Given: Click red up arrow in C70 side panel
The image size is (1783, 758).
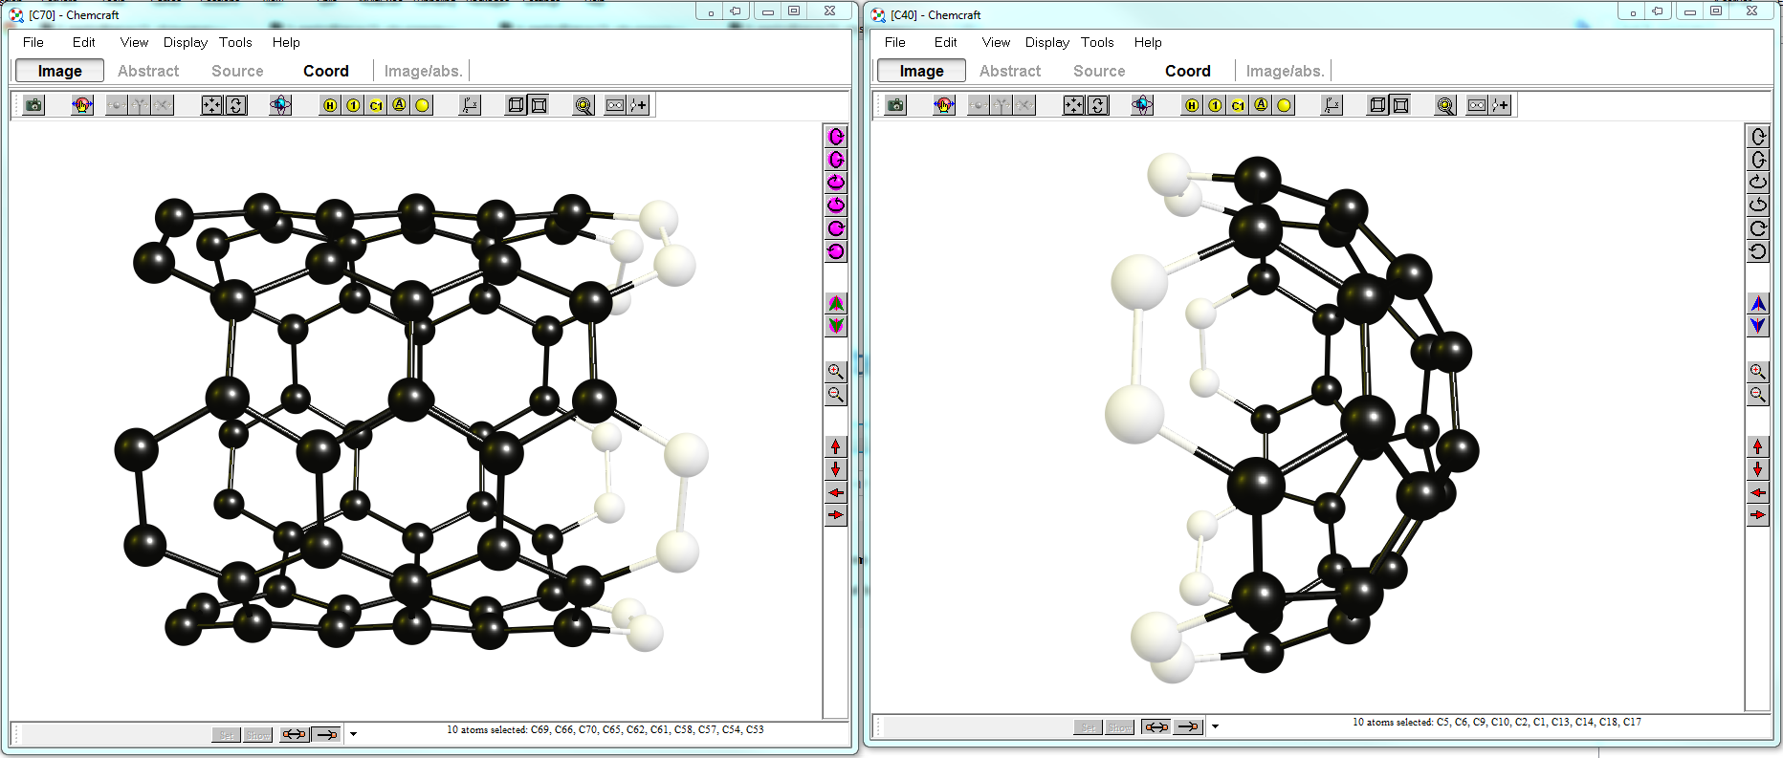Looking at the screenshot, I should pyautogui.click(x=836, y=446).
